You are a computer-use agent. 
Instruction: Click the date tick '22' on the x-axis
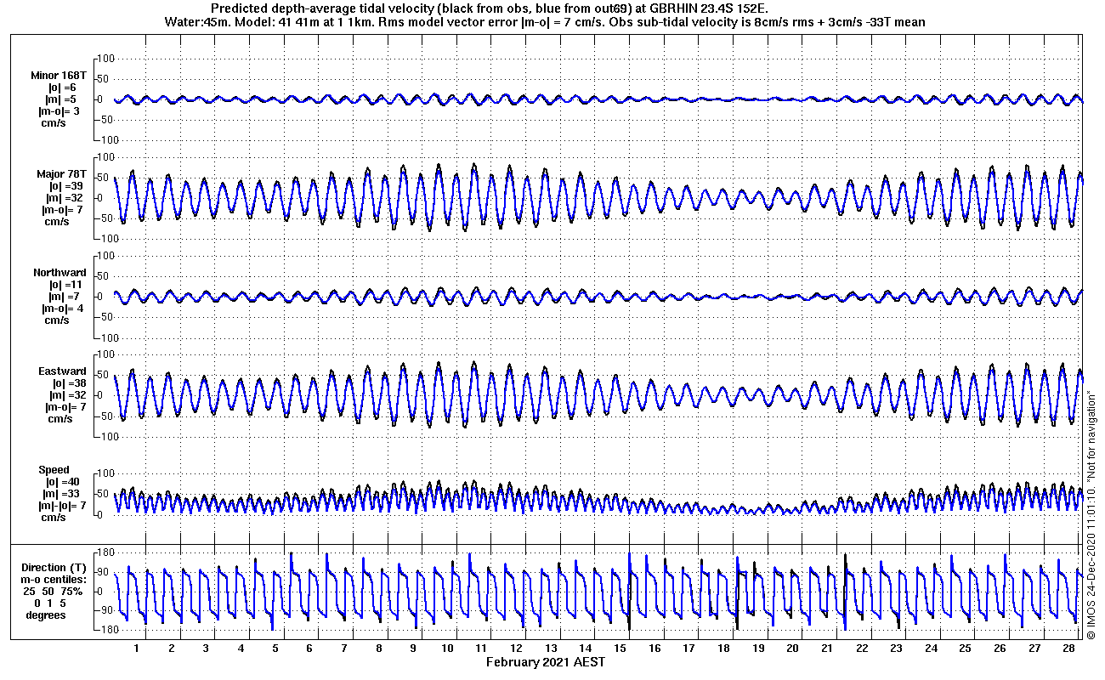pos(862,648)
